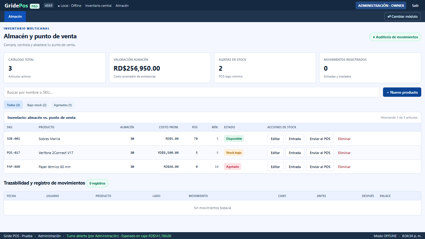The image size is (425, 239).
Task: Click Modo OFFLINE in status bar
Action: [x=385, y=236]
